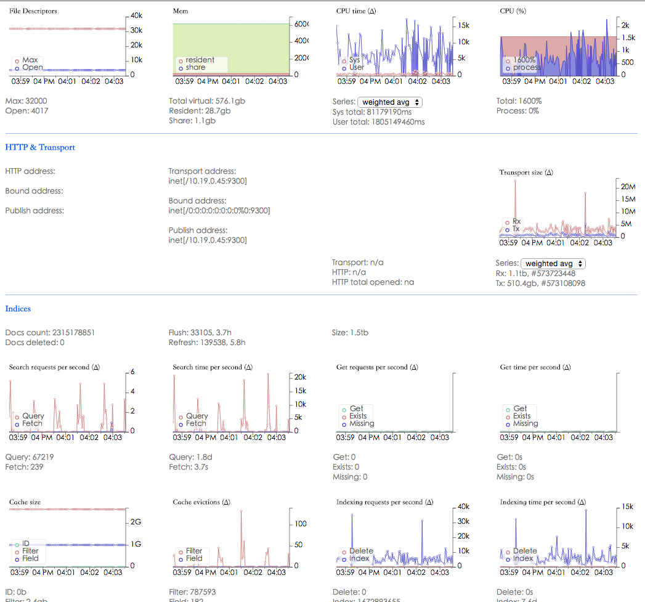Click the Tx legend marker in Transport size chart
This screenshot has width=645, height=602.
[507, 229]
